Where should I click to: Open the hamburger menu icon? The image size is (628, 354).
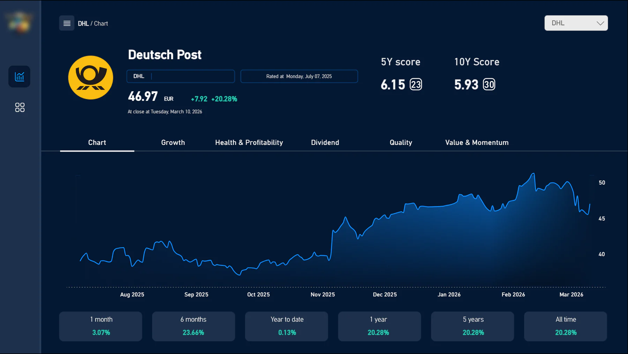67,23
